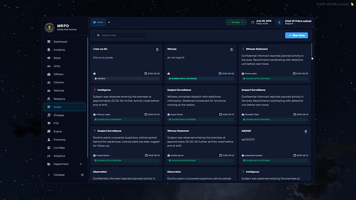The image size is (356, 200).
Task: Click the notes list scrollbar
Action: coord(312,50)
